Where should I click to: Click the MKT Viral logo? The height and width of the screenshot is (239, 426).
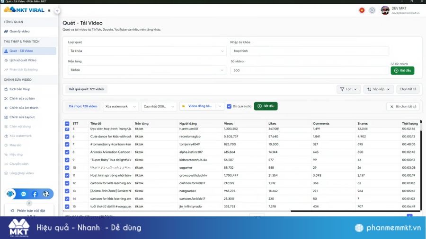[24, 10]
